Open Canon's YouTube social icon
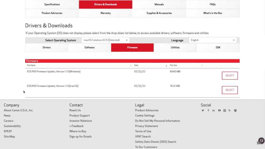265x149 pixels. pos(219,110)
